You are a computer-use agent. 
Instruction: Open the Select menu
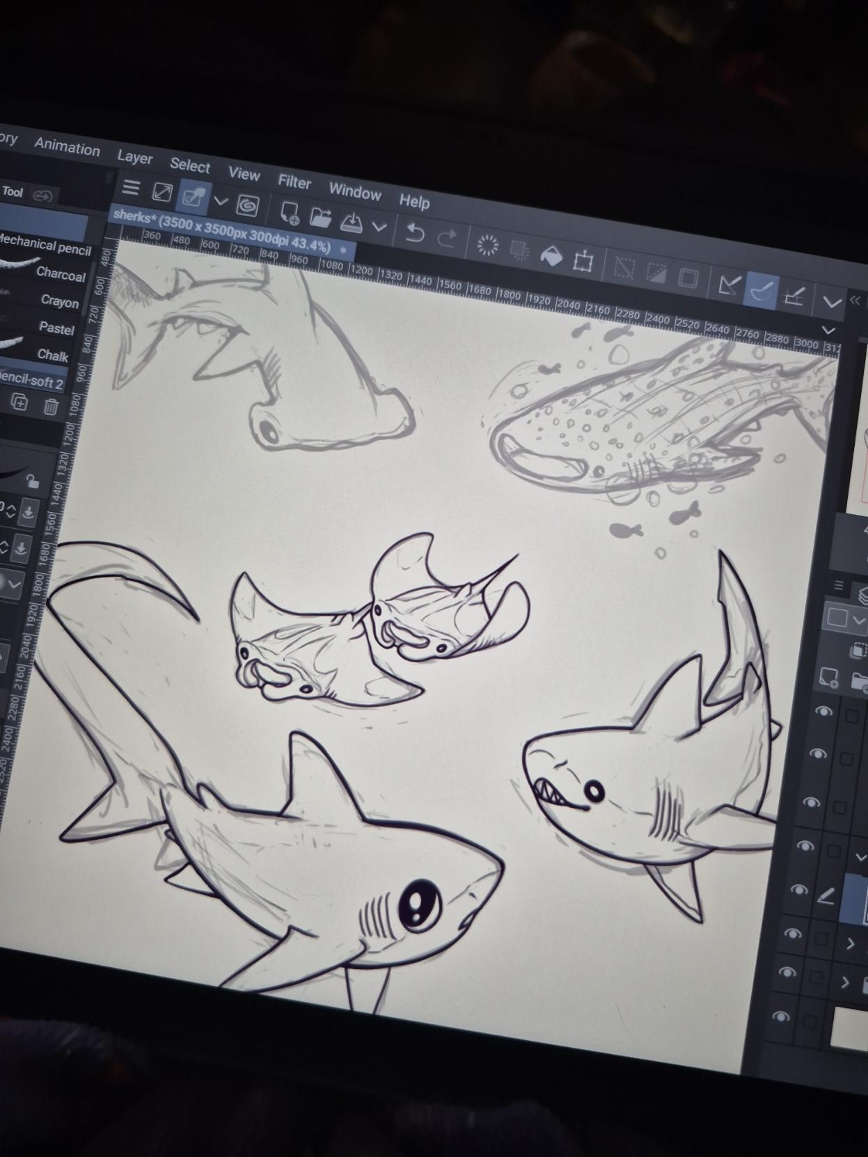point(190,166)
